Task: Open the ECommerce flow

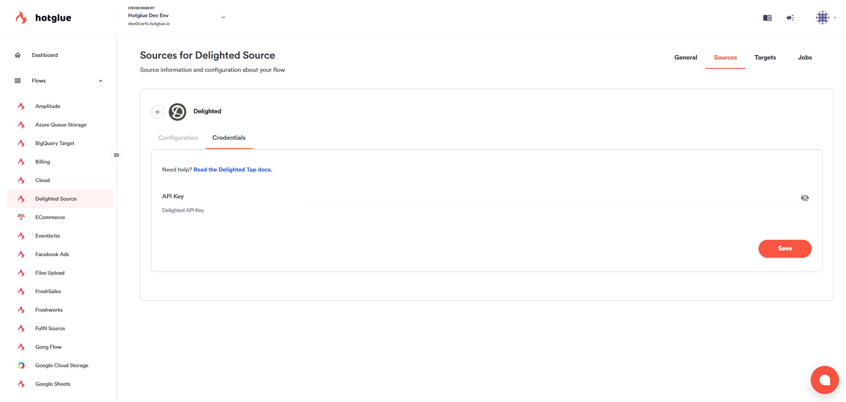Action: point(60,217)
